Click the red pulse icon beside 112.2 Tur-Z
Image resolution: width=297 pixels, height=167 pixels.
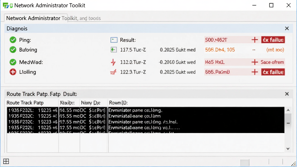113,62
